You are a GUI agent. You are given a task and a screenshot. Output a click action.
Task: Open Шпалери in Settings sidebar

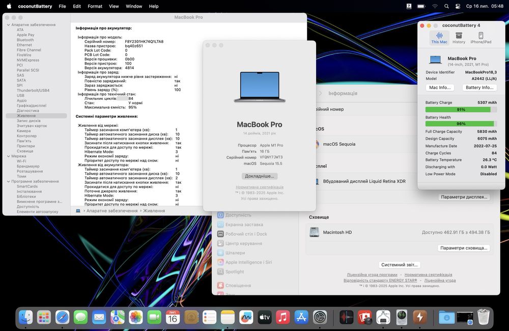pos(235,253)
